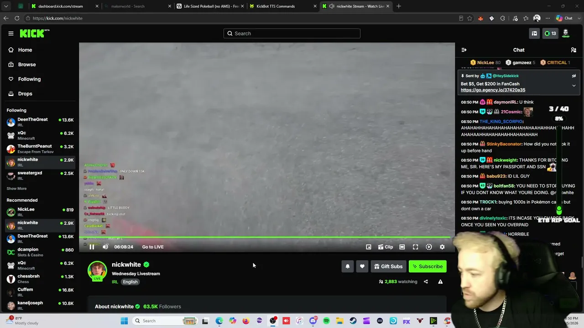The height and width of the screenshot is (328, 584).
Task: Enter fullscreen on the video player
Action: coord(416,247)
